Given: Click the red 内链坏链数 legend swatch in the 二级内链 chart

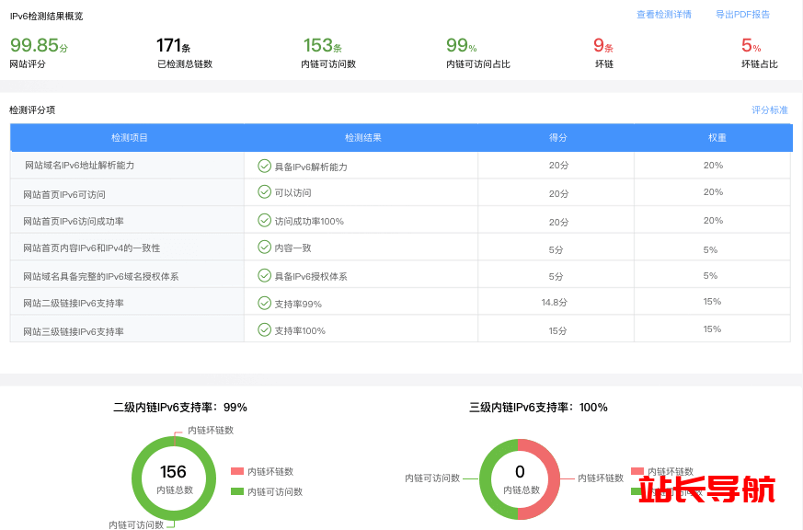Looking at the screenshot, I should (x=237, y=471).
